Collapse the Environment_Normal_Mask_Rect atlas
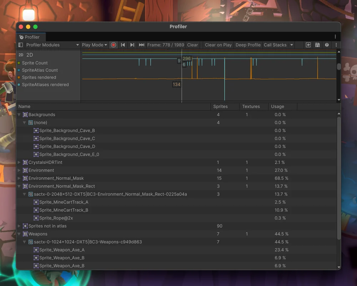 tap(19, 186)
